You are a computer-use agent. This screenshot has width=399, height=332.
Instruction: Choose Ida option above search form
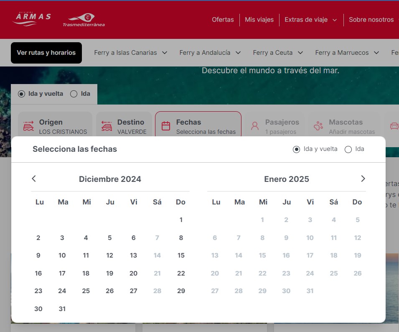tap(74, 94)
